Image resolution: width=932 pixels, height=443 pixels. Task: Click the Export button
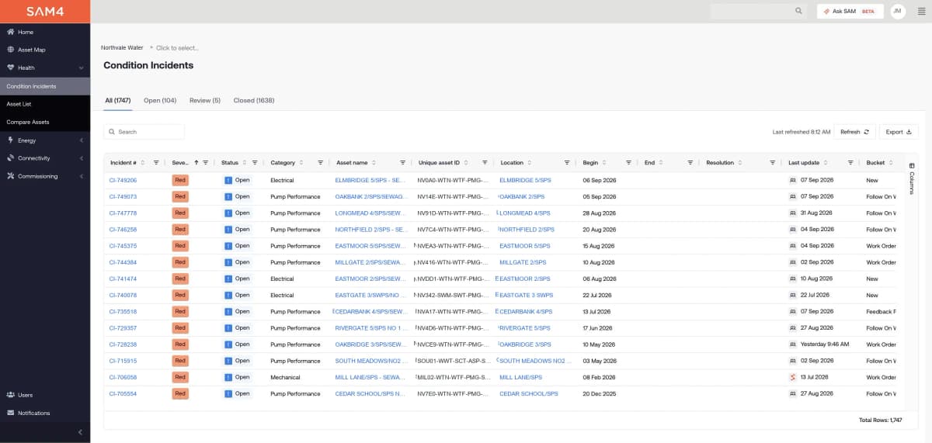pos(899,132)
